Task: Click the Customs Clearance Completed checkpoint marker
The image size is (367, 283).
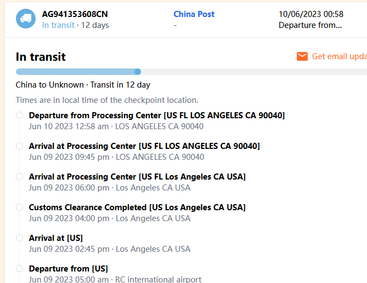Action: 20,207
